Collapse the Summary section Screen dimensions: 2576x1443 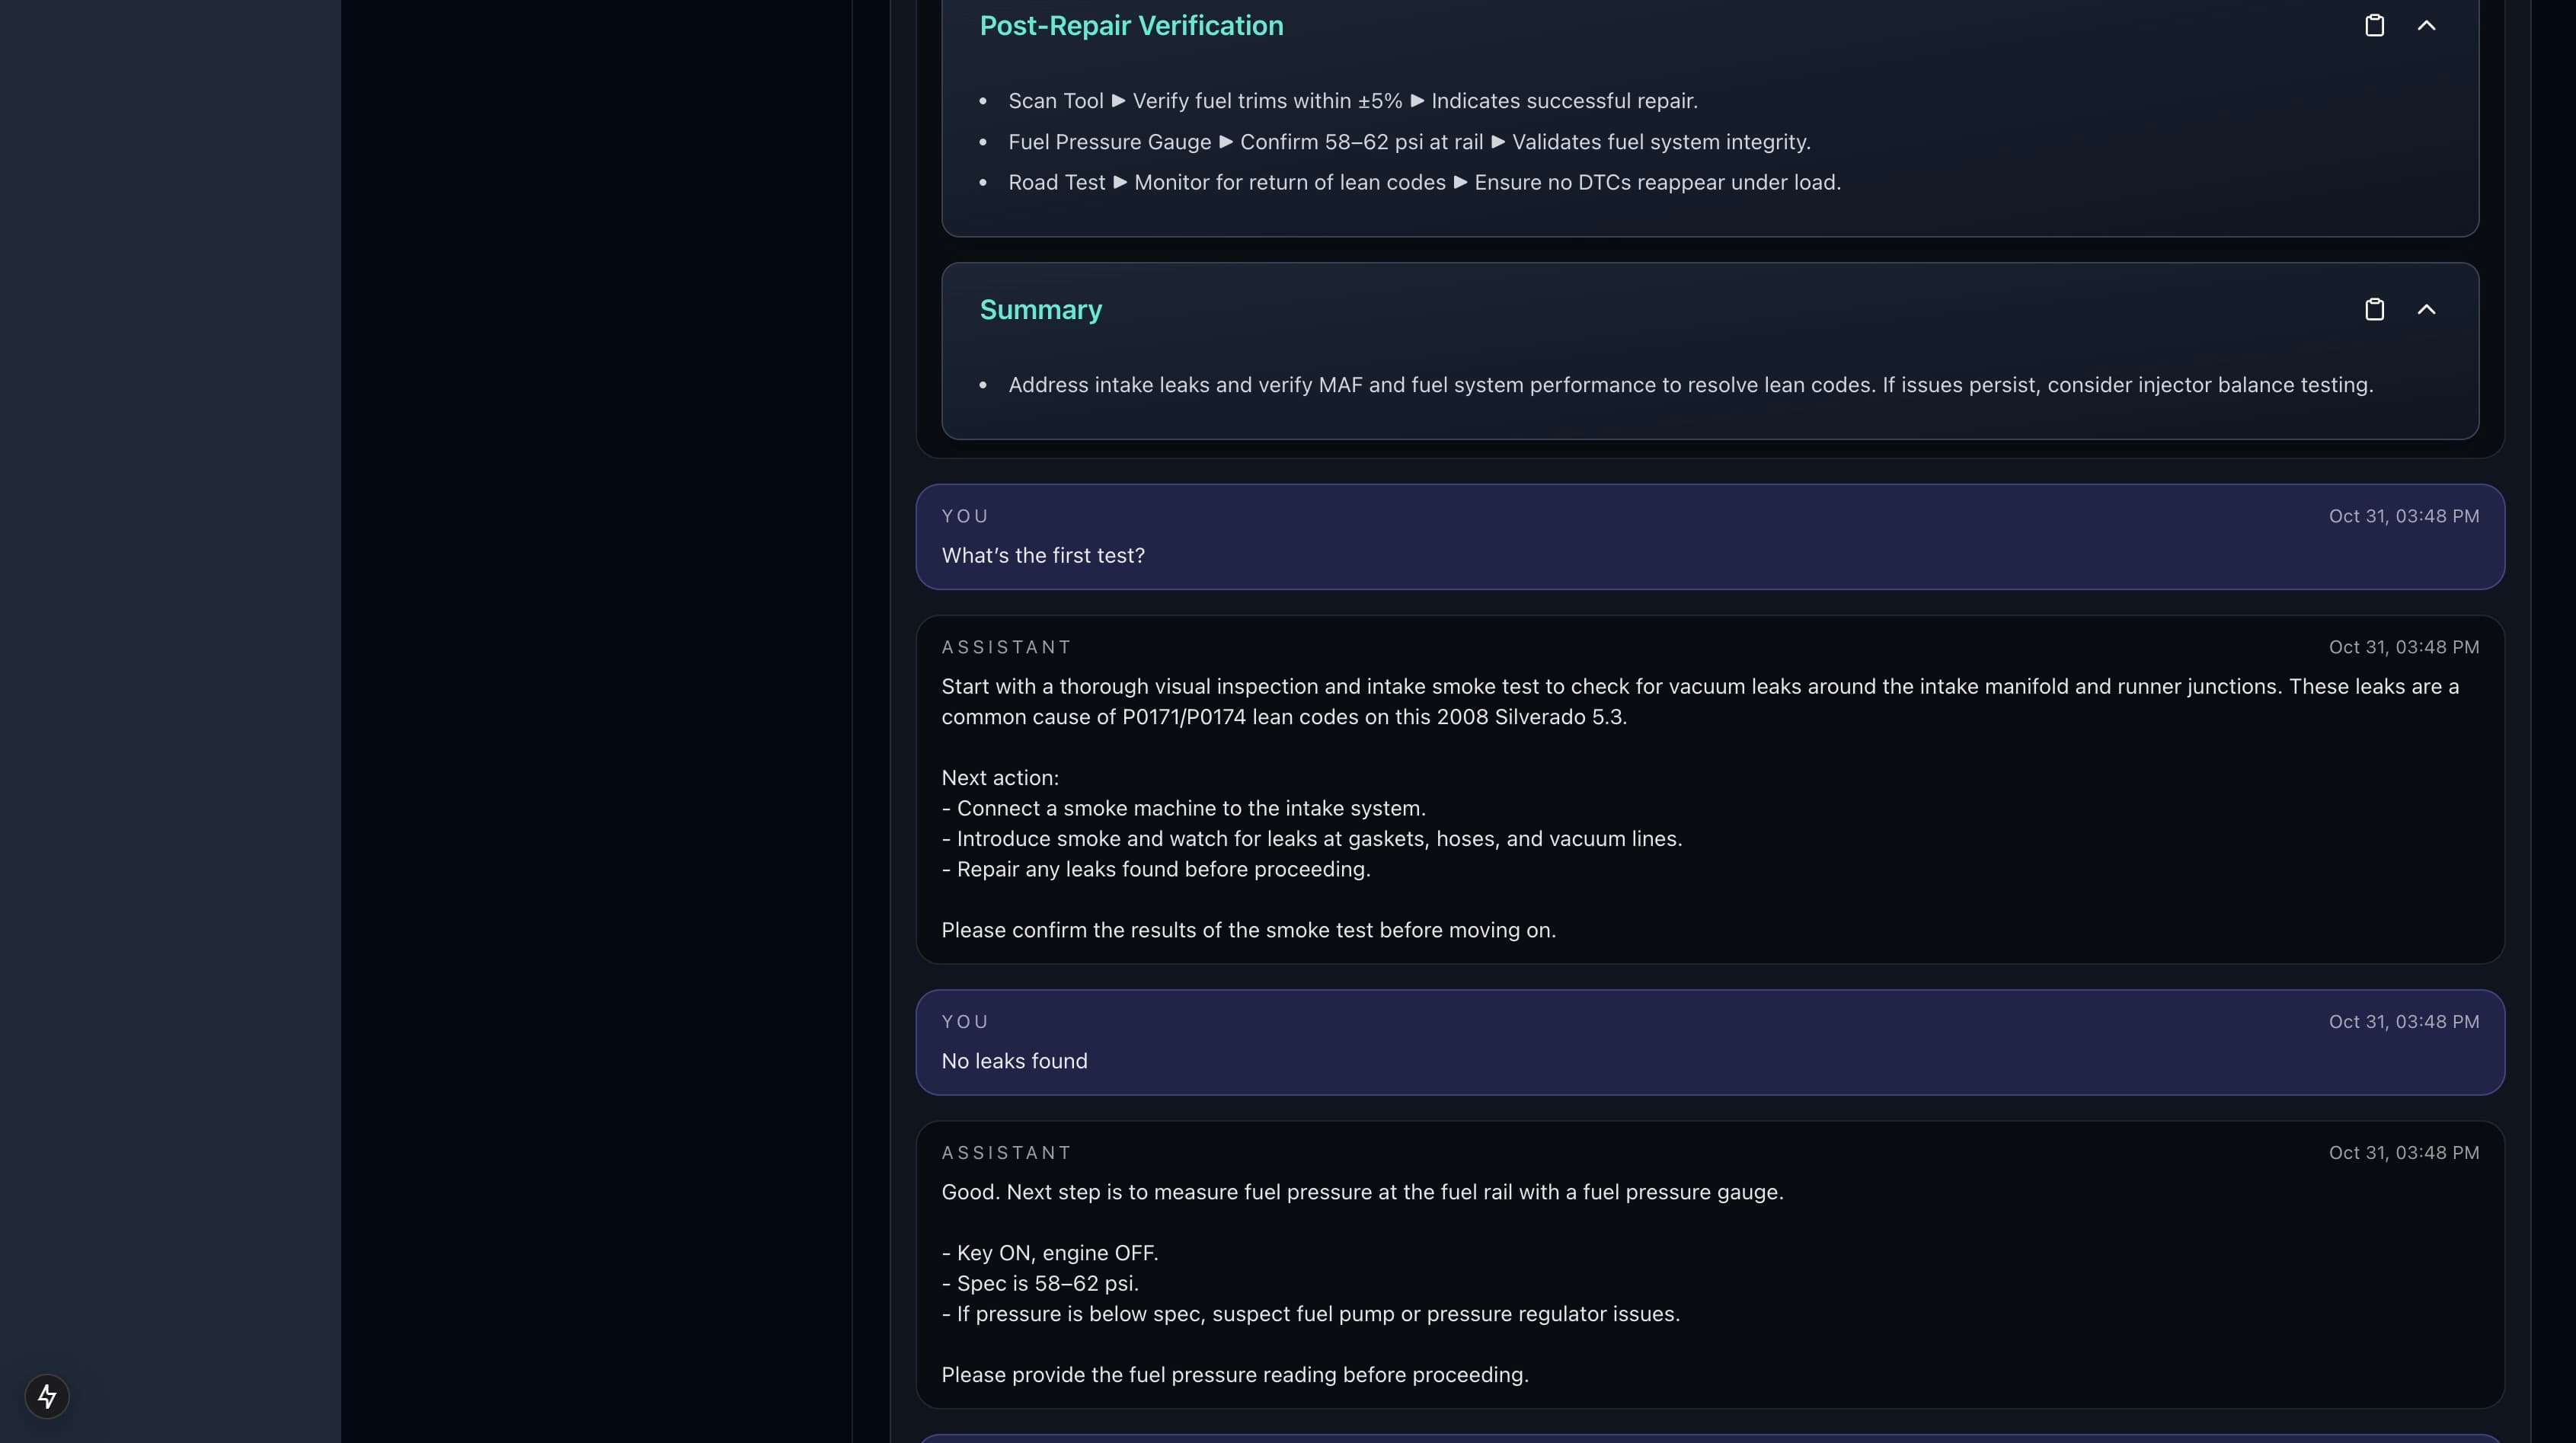[2426, 310]
